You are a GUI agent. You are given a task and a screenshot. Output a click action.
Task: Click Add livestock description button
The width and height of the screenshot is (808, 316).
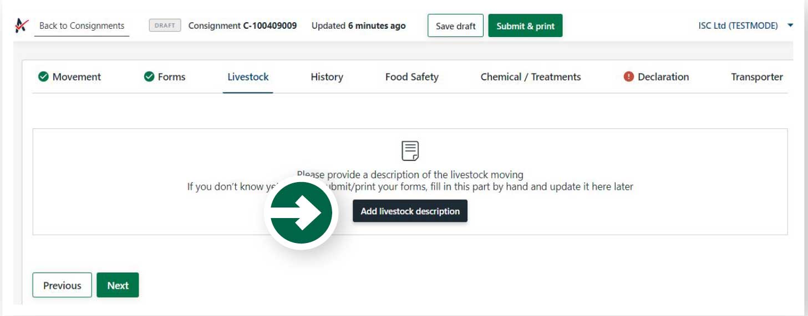click(x=410, y=211)
